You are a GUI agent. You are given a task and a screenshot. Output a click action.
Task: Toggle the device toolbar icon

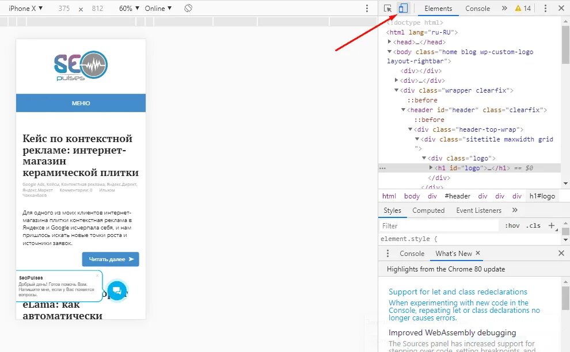point(403,8)
